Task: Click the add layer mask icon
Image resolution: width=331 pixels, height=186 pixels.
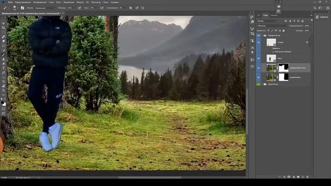Action: pos(289,177)
